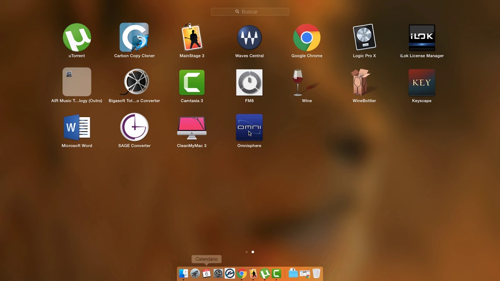Image resolution: width=500 pixels, height=281 pixels.
Task: Launch Carbon Copy Cloner
Action: (x=134, y=38)
